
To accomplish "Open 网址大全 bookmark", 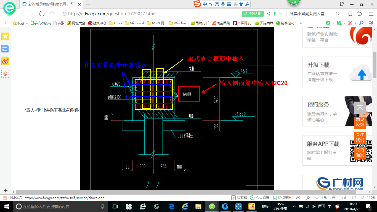I will (x=76, y=23).
